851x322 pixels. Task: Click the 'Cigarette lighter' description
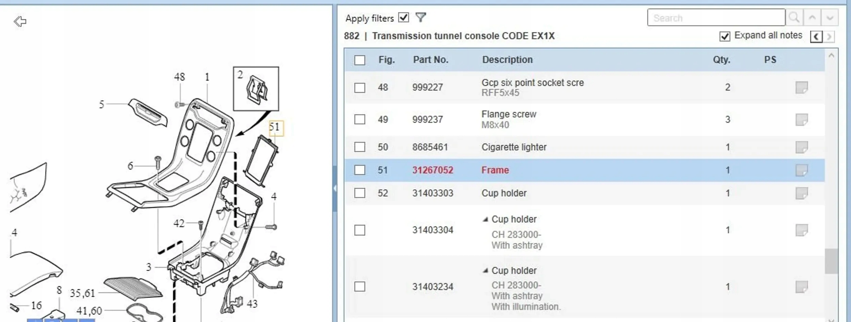pyautogui.click(x=514, y=147)
